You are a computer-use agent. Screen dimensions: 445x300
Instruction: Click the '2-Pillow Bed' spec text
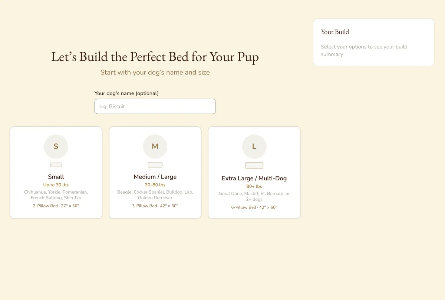[x=56, y=206]
